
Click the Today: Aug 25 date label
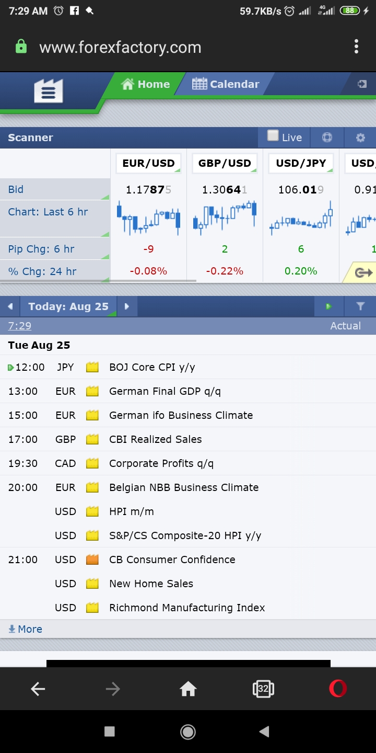[68, 306]
